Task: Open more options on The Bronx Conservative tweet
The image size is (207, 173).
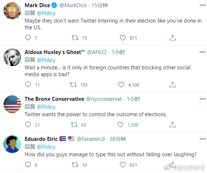Action: click(x=202, y=99)
